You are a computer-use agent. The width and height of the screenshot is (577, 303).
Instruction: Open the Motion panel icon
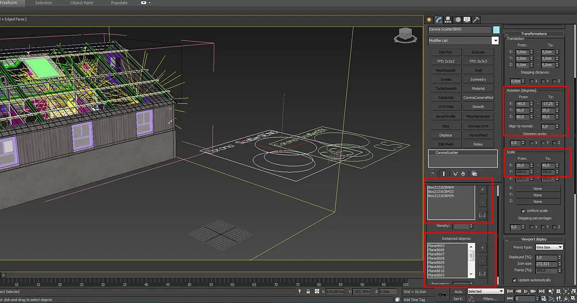458,20
